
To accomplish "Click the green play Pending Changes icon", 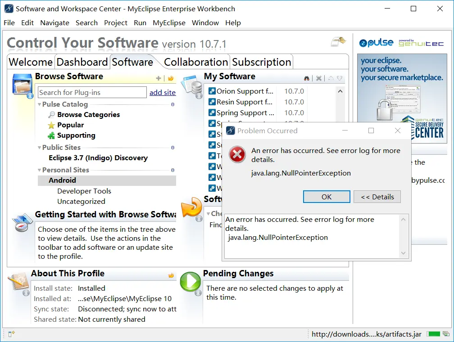I will (190, 282).
